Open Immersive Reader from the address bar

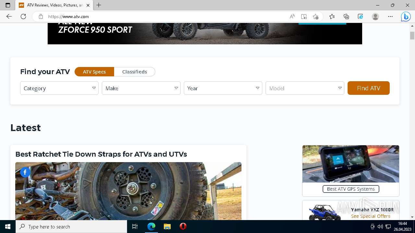click(304, 17)
